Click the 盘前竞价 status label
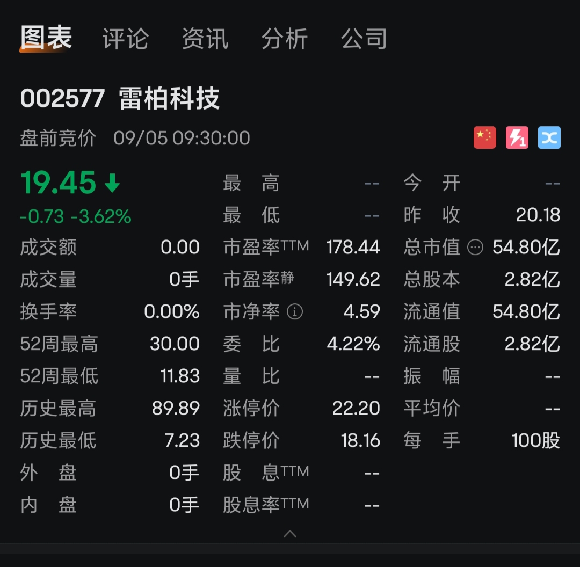The image size is (580, 567). tap(58, 138)
